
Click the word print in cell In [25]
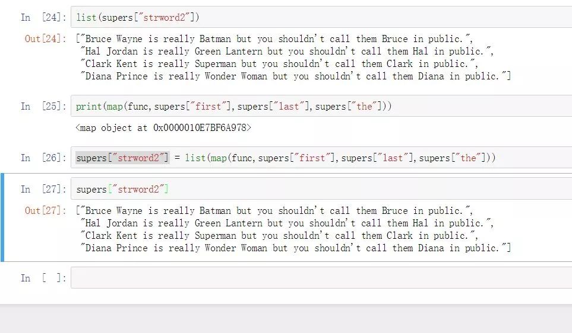(x=89, y=106)
